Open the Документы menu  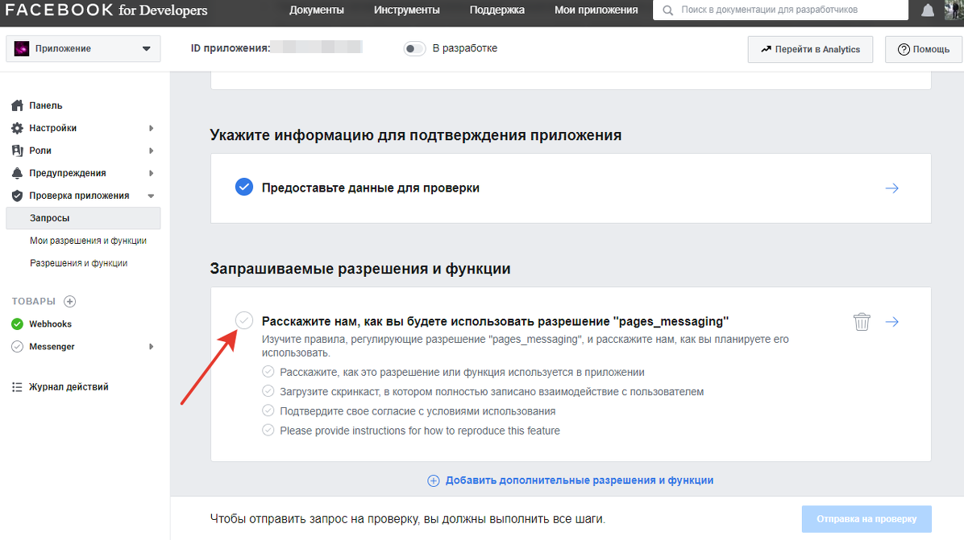(x=317, y=10)
